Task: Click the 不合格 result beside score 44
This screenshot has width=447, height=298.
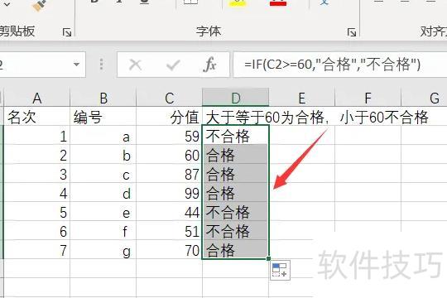Action: coord(235,211)
